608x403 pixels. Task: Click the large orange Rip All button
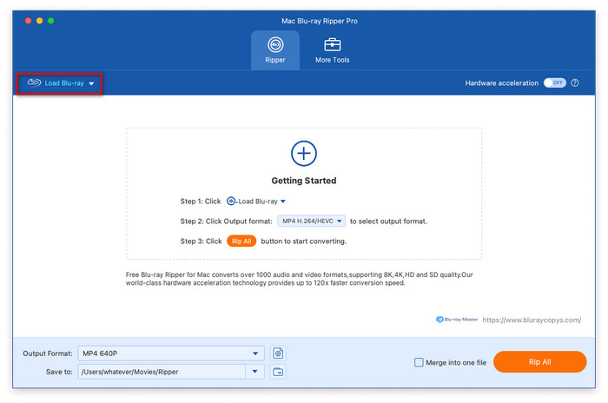click(539, 362)
